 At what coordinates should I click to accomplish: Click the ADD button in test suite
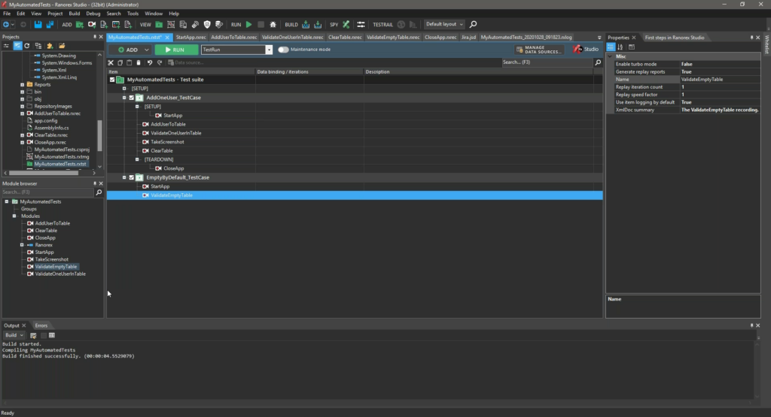tap(128, 50)
